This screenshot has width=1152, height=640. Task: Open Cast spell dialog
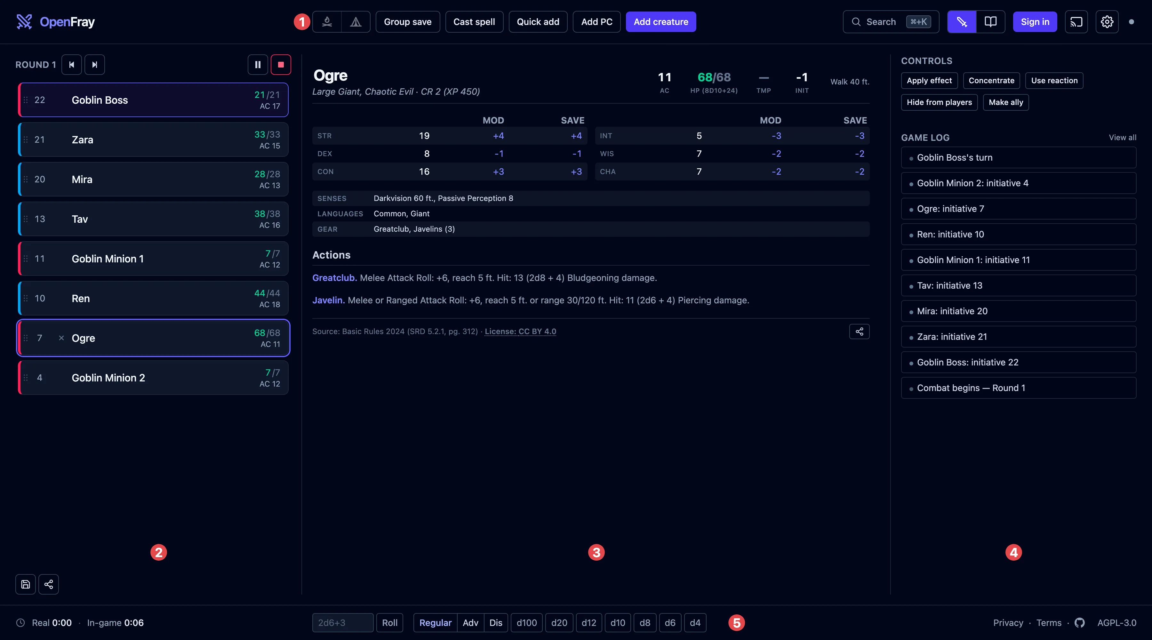(x=474, y=21)
